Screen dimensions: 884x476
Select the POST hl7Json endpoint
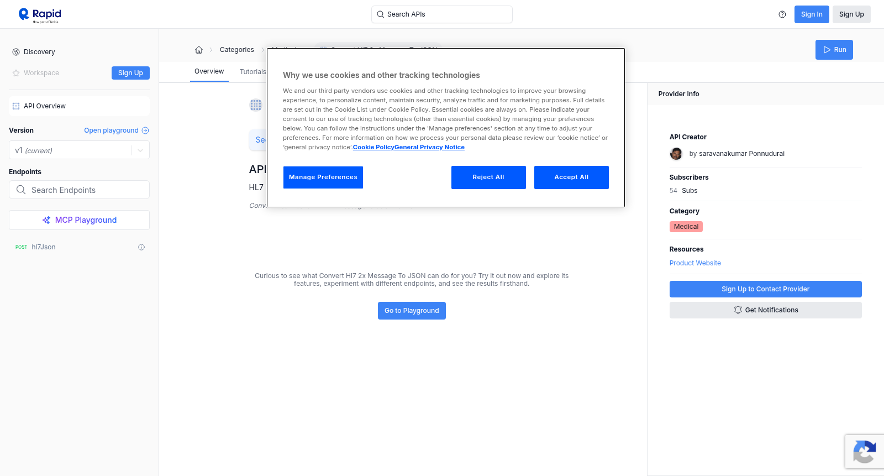79,247
